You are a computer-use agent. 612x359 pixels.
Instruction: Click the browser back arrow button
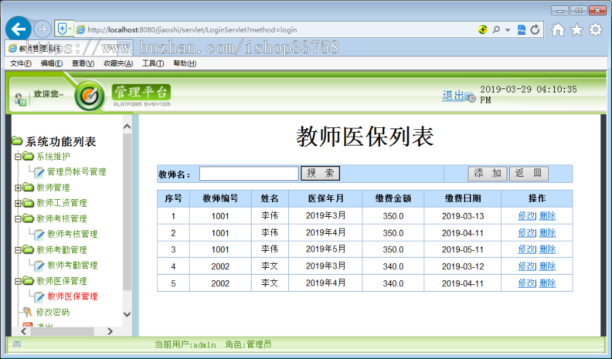[18, 29]
